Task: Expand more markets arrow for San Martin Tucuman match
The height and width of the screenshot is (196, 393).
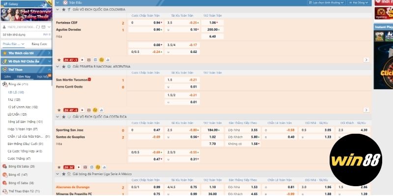Action: pyautogui.click(x=366, y=110)
